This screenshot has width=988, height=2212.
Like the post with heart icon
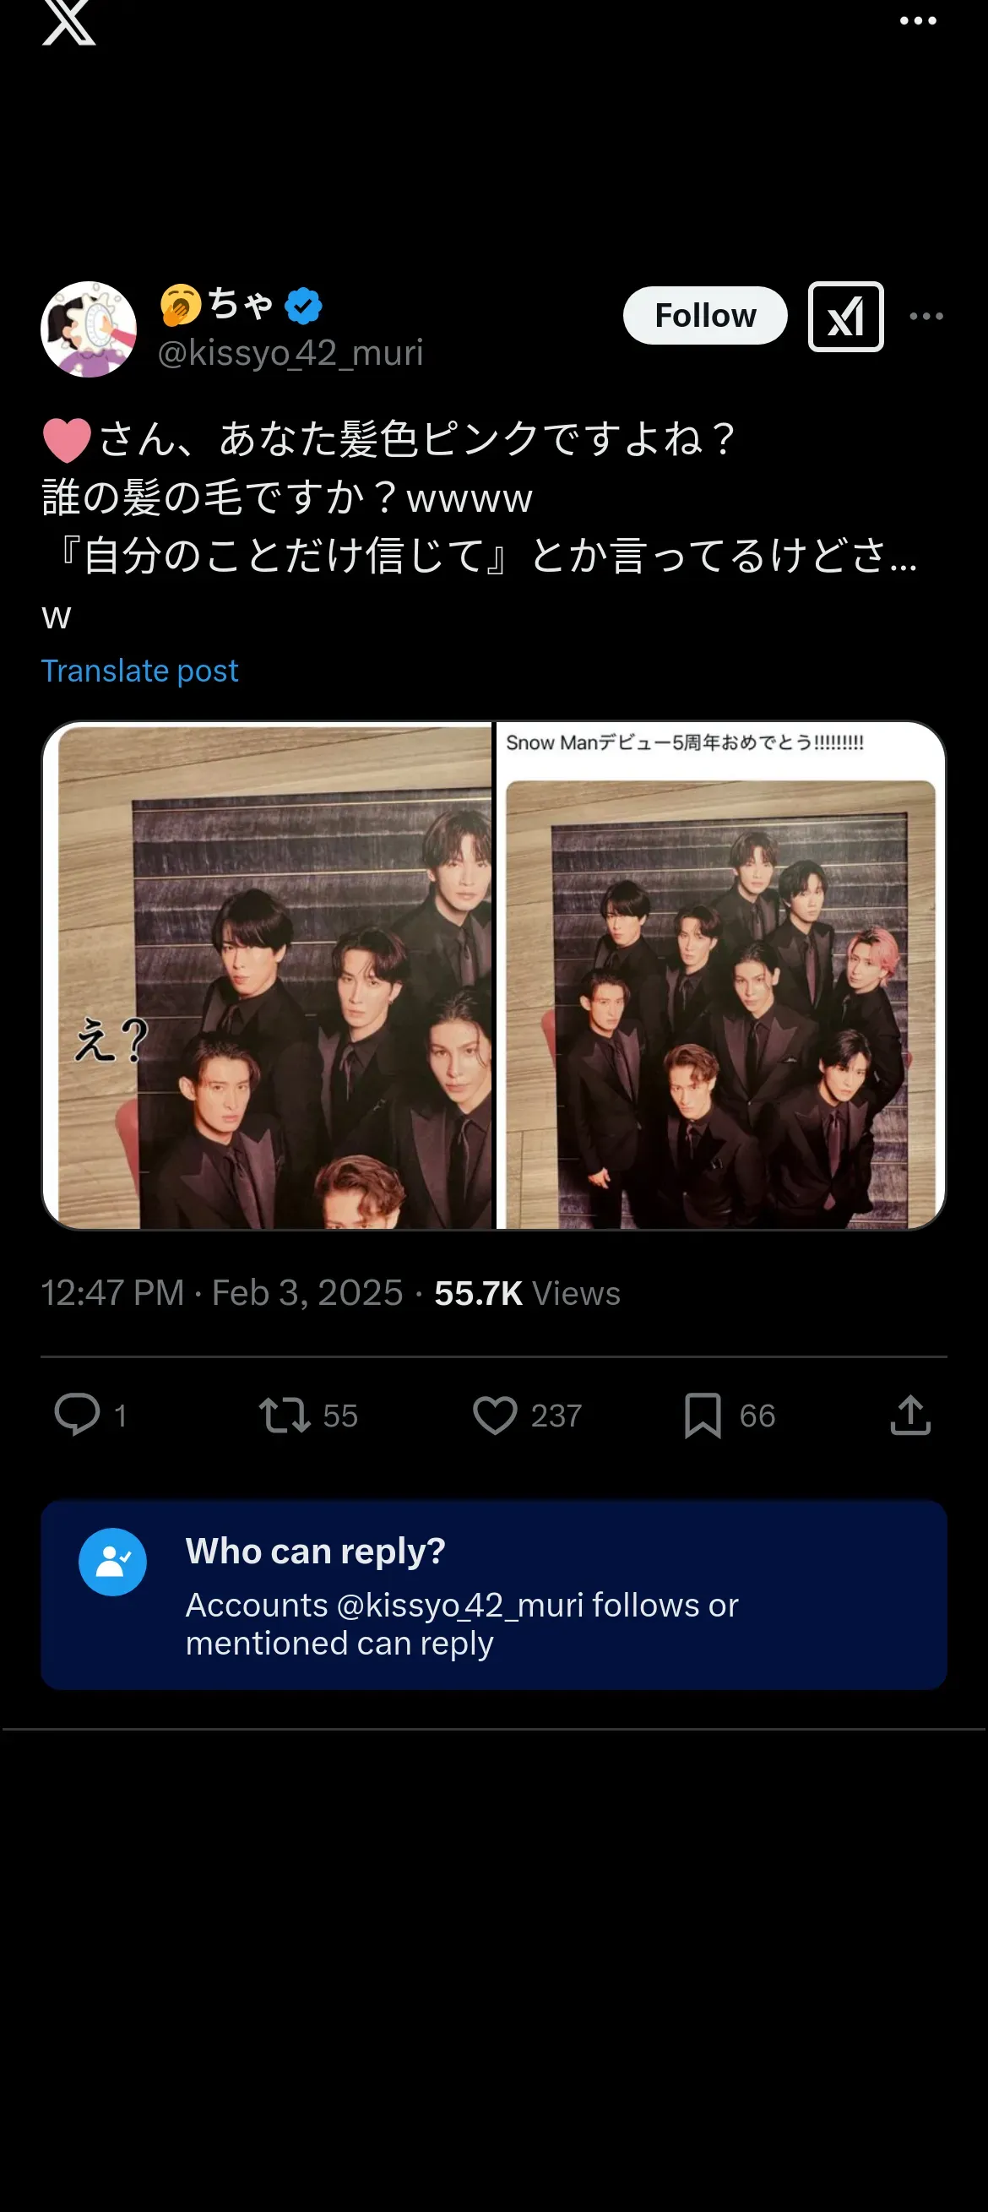[496, 1416]
